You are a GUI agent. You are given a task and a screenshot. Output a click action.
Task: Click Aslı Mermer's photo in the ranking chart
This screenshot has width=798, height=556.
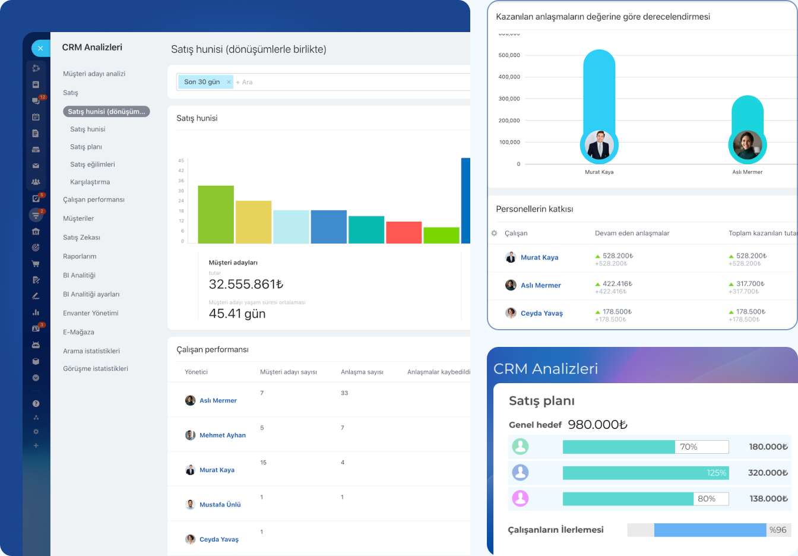tap(748, 145)
